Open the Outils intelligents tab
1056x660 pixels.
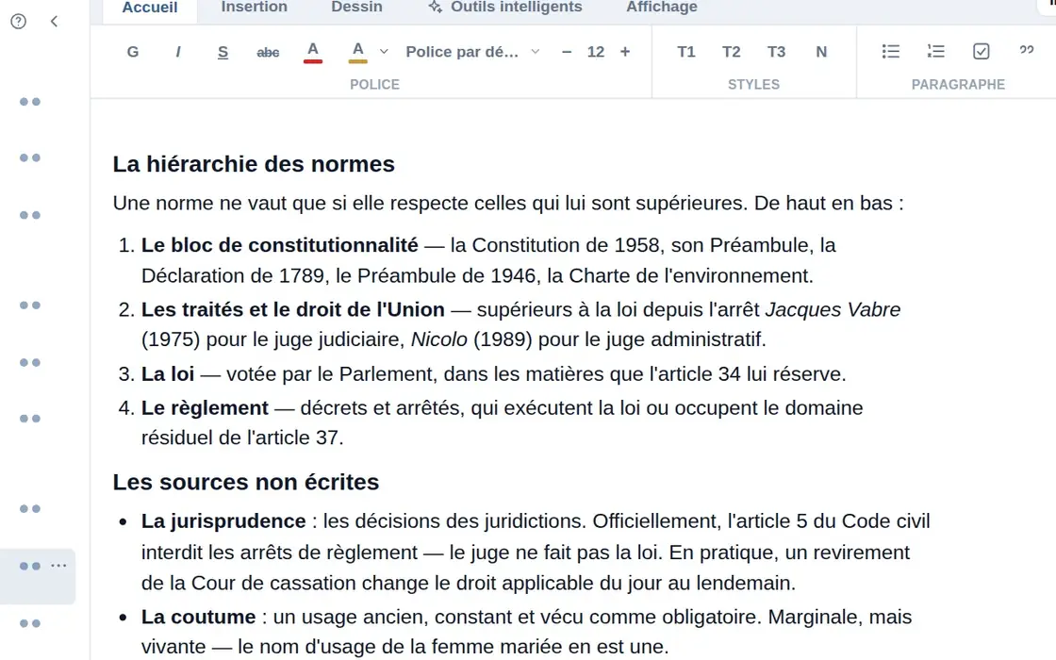pos(505,8)
